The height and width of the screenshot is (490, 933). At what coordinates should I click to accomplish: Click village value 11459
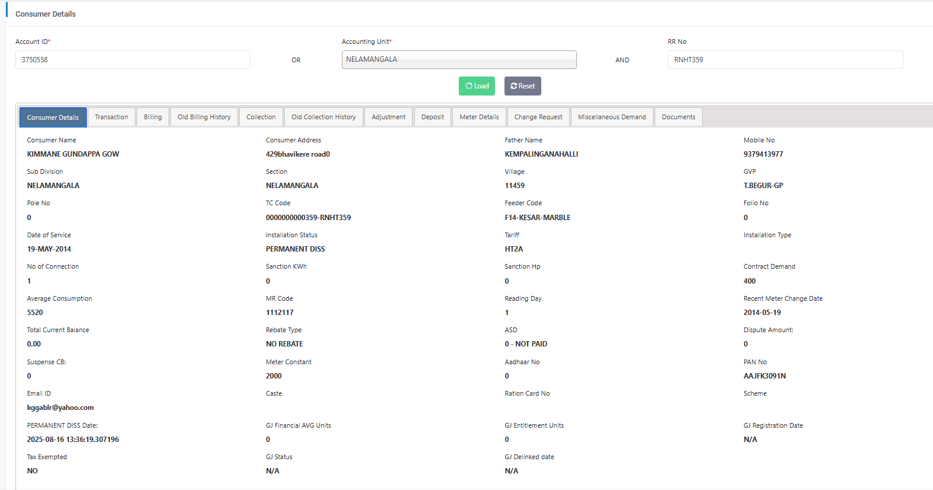[x=515, y=186]
